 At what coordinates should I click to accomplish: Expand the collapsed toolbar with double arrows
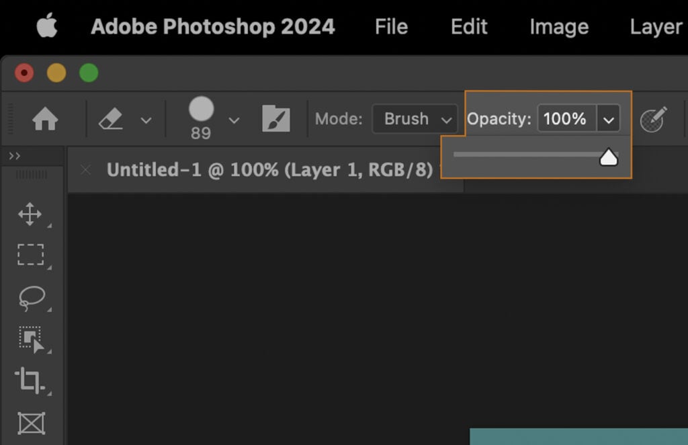[13, 155]
